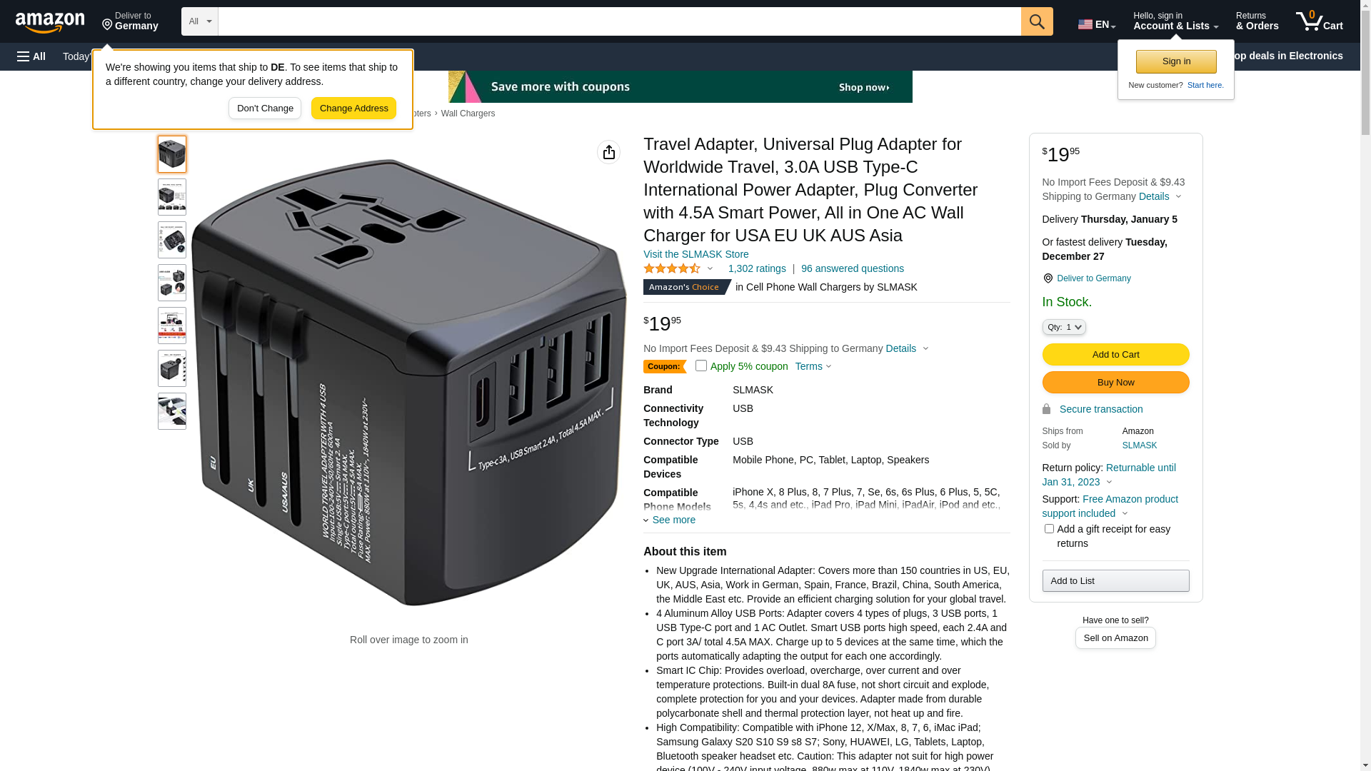This screenshot has height=771, width=1371.
Task: Select the second product thumbnail
Action: 172,197
